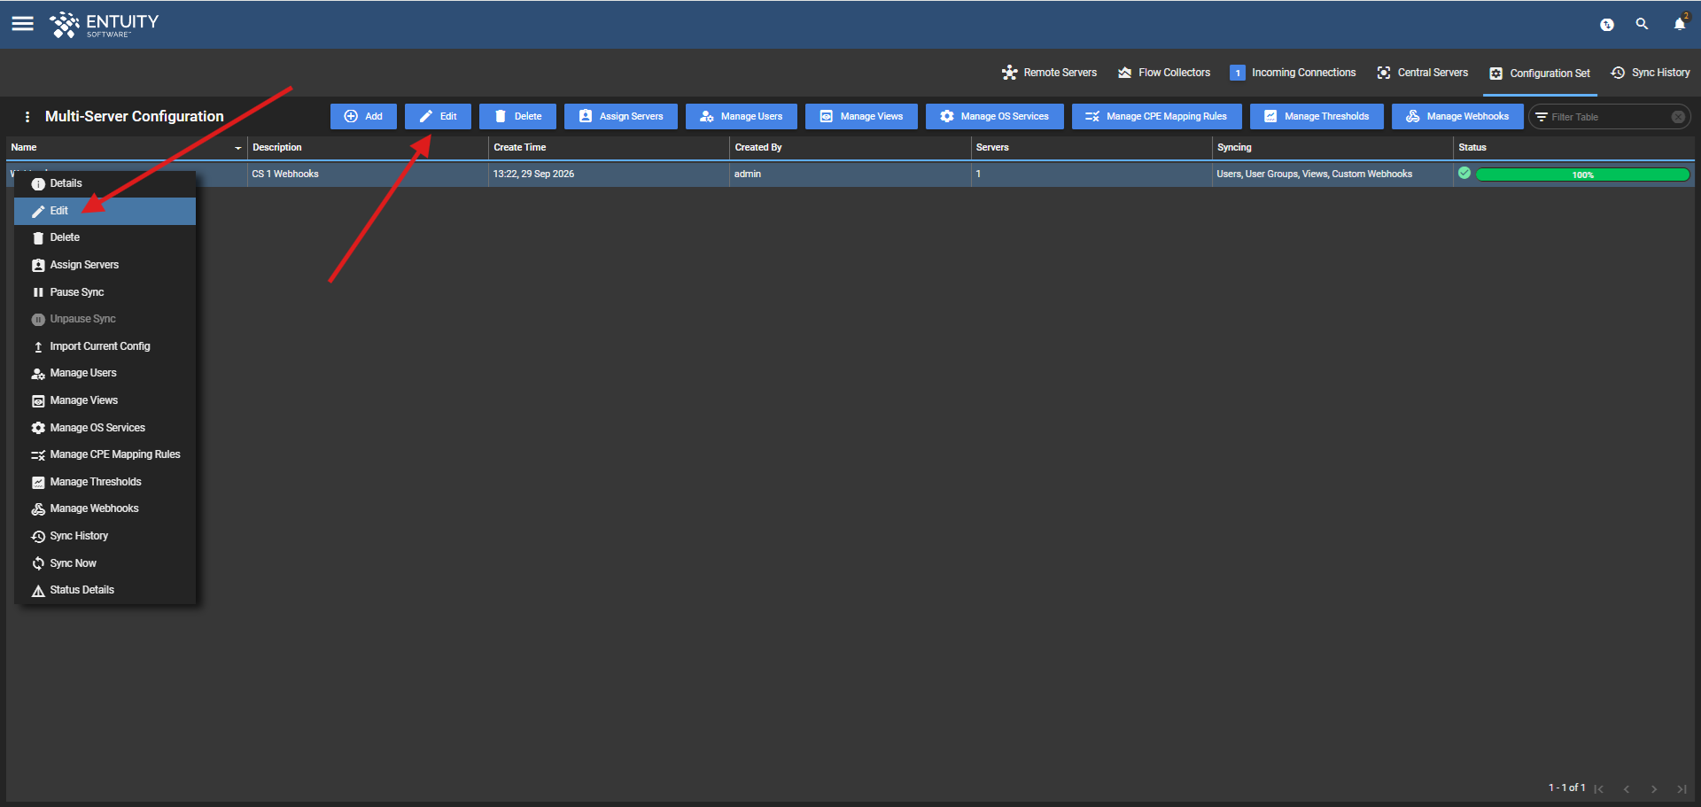Click the Add toolbar button
The width and height of the screenshot is (1701, 807).
(363, 117)
